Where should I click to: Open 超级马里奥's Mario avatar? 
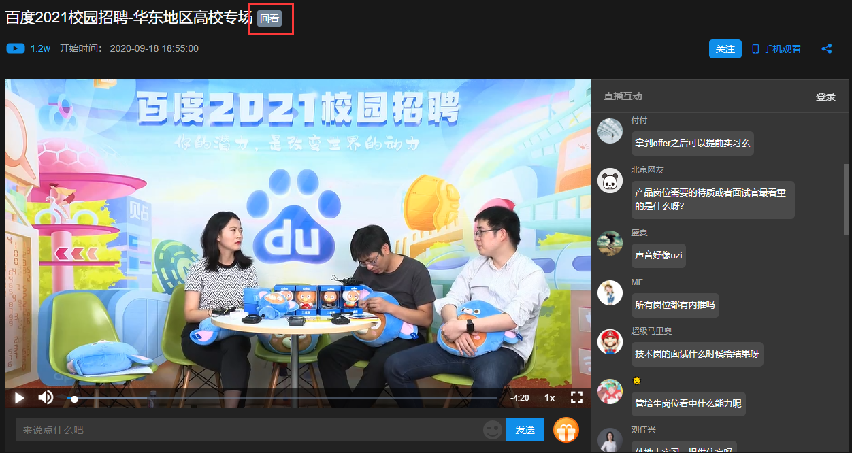coord(610,342)
